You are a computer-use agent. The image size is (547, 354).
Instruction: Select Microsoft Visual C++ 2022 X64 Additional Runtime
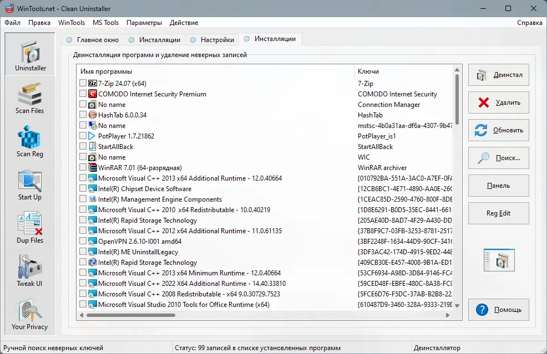(192, 283)
